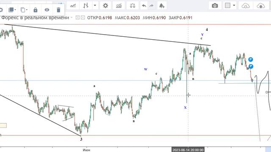271x152 pixels.
Task: Click the first small legend icon beside title
Action: [77, 17]
